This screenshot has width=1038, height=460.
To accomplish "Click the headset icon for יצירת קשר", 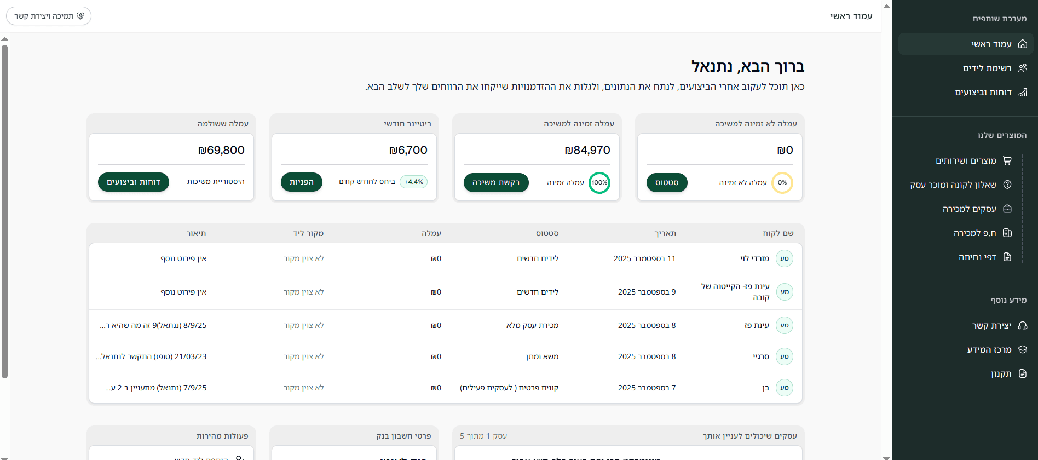I will pyautogui.click(x=1022, y=325).
